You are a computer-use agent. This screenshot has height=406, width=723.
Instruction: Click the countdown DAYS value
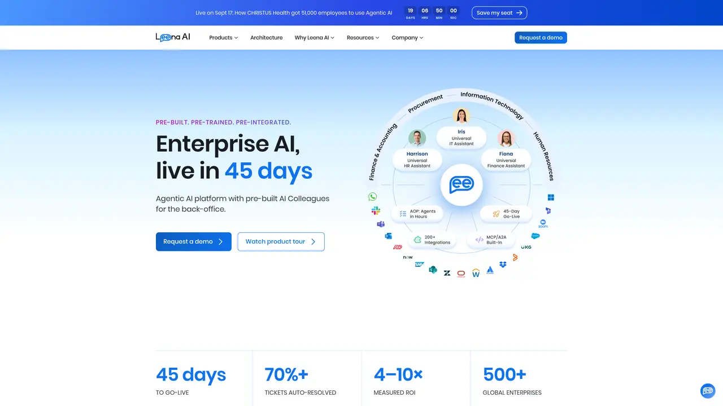pyautogui.click(x=411, y=10)
